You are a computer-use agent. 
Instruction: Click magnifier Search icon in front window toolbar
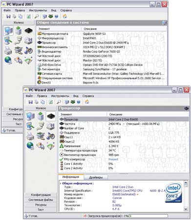point(59,102)
